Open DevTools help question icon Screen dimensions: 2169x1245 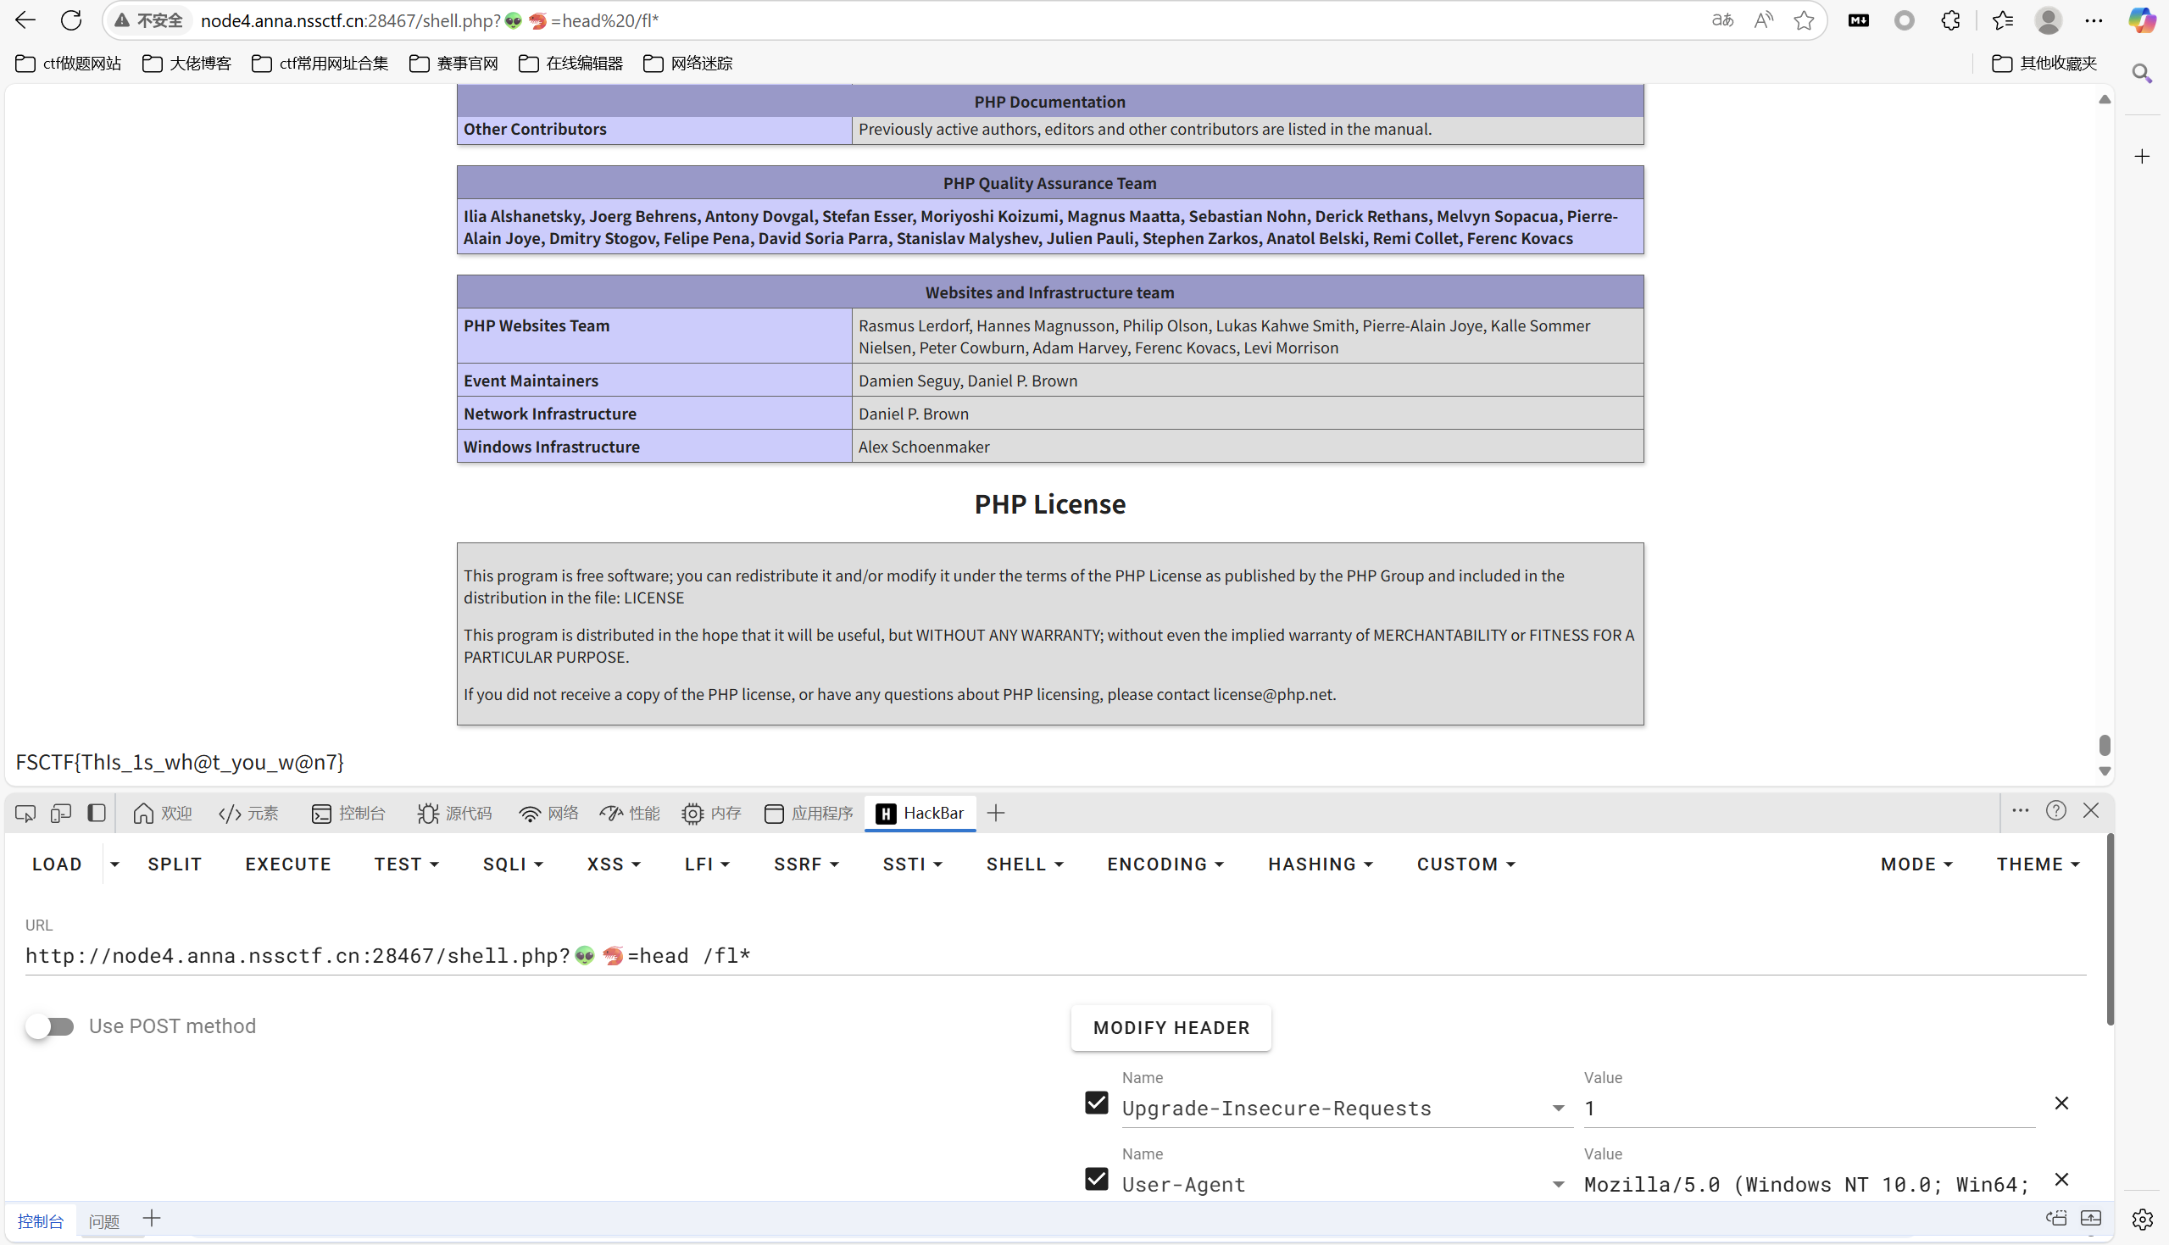coord(2056,810)
